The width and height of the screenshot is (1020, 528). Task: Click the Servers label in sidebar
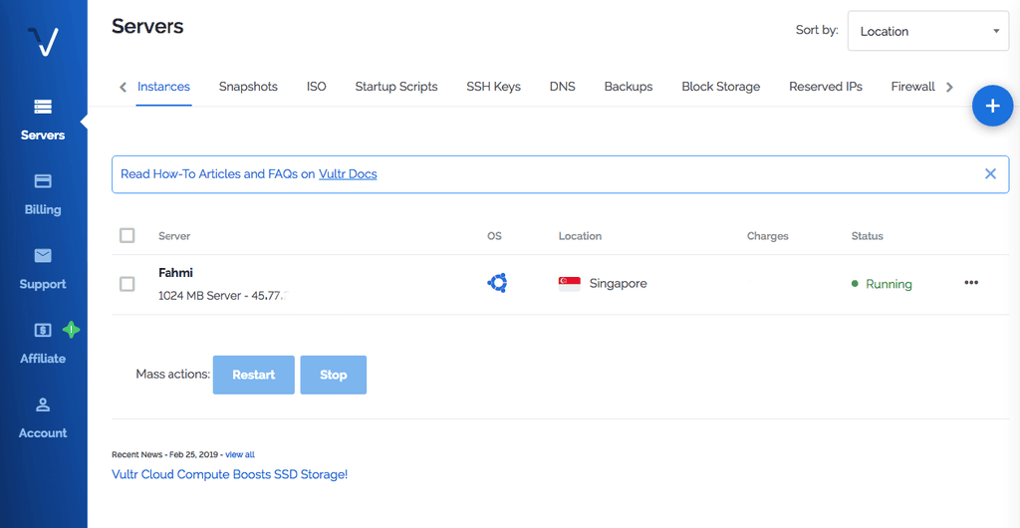[43, 135]
